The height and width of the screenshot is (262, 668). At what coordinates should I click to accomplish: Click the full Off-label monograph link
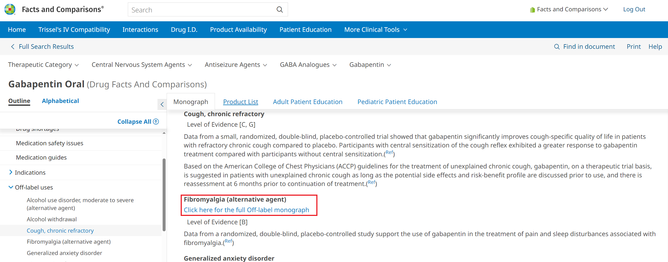click(246, 210)
